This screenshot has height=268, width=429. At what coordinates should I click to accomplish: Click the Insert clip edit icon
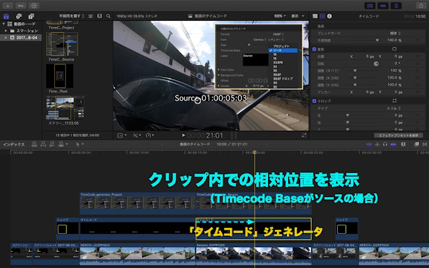point(43,144)
